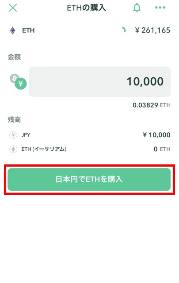The image size is (179, 283).
Task: Tap the ETH balance row icon
Action: tap(13, 149)
